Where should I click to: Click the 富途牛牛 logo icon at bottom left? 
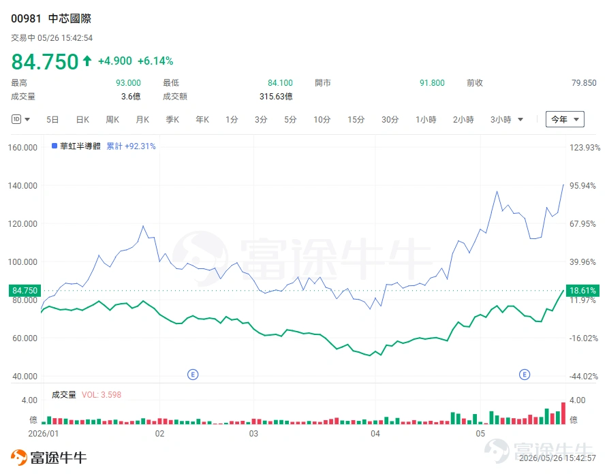pos(18,458)
